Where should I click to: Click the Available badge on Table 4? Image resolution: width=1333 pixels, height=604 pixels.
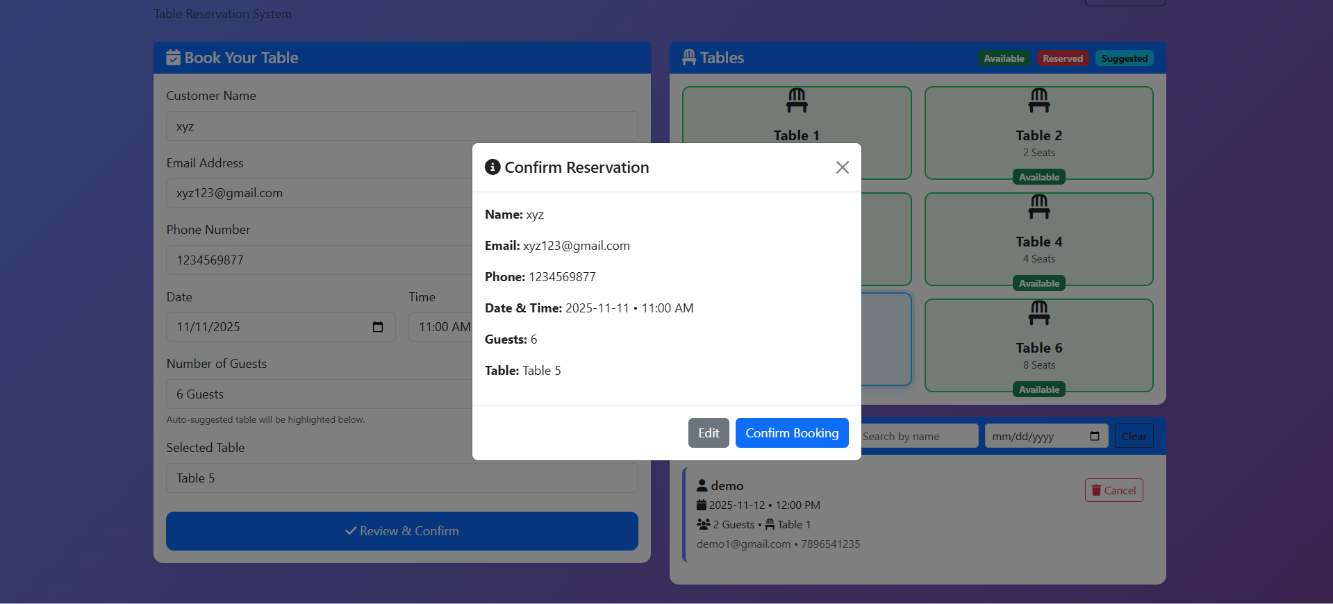1039,283
